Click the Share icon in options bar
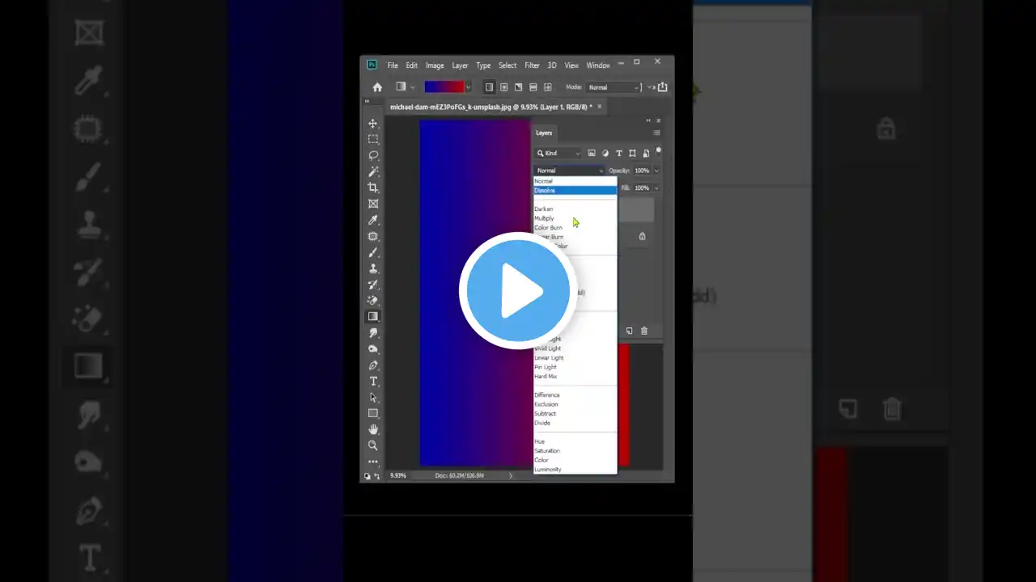1036x582 pixels. pyautogui.click(x=663, y=87)
